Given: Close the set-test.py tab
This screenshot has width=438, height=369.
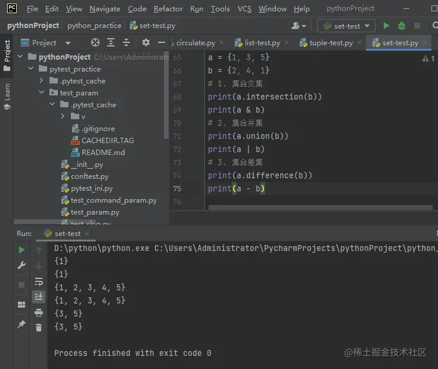Looking at the screenshot, I should point(424,43).
